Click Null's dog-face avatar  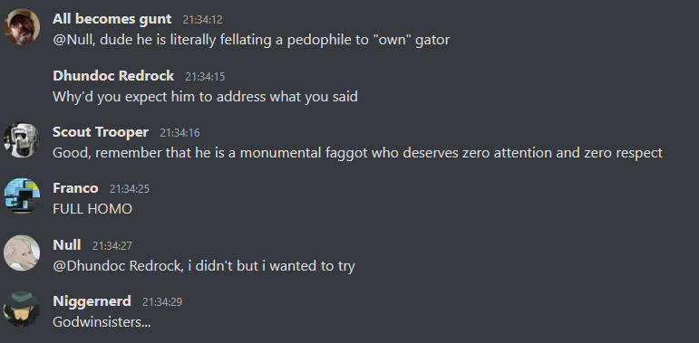[x=22, y=252]
